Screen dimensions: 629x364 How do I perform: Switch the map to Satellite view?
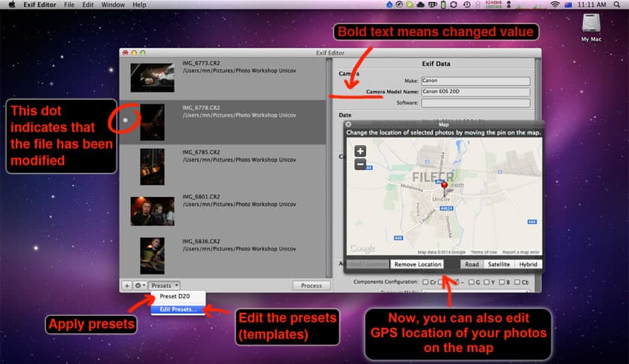coord(499,264)
